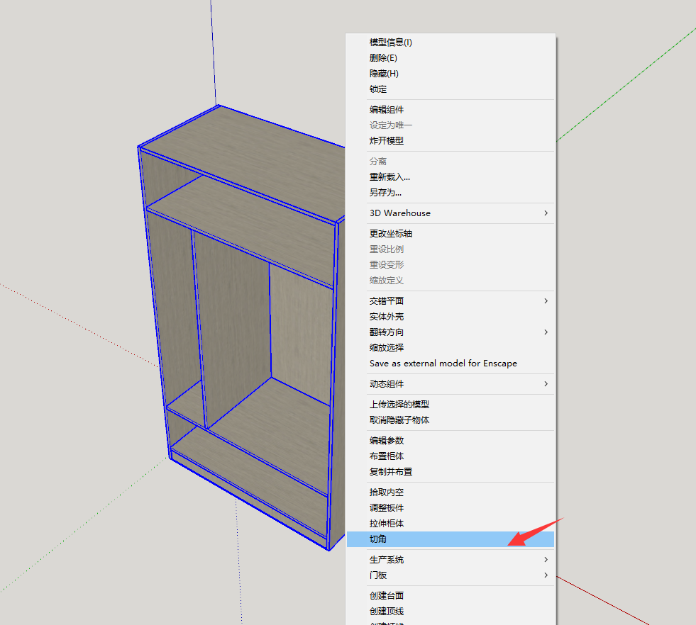Click 锁定 to lock the component
Screen dimensions: 696x625
coord(378,89)
